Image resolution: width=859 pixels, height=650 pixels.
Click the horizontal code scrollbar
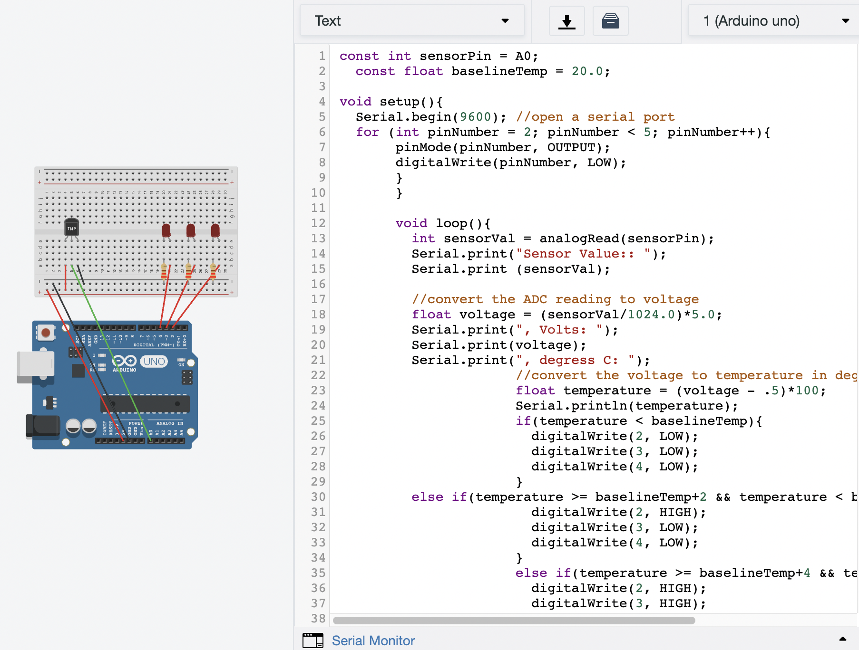click(x=514, y=620)
